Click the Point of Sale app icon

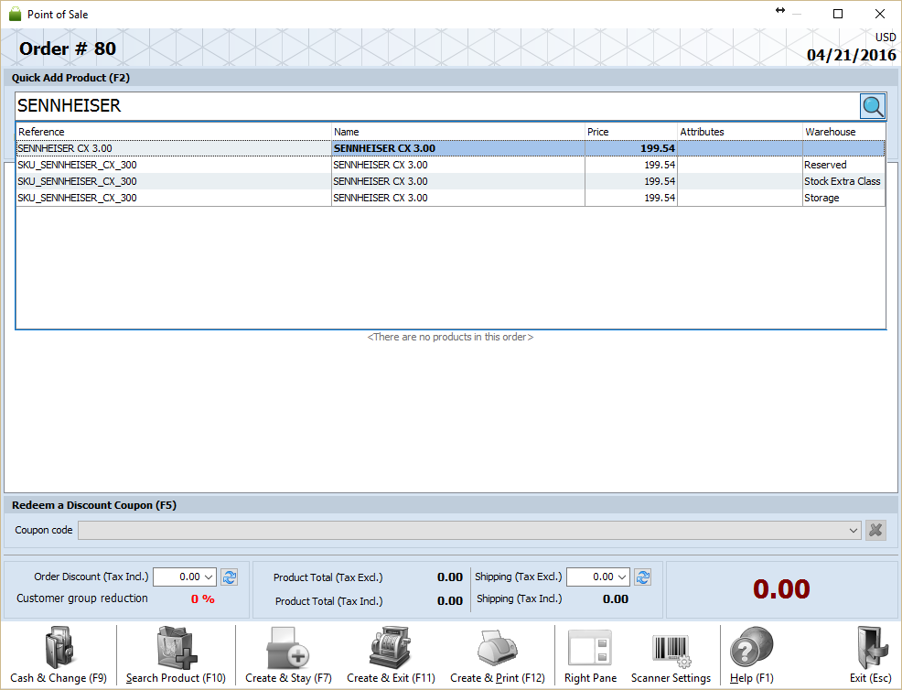coord(15,14)
